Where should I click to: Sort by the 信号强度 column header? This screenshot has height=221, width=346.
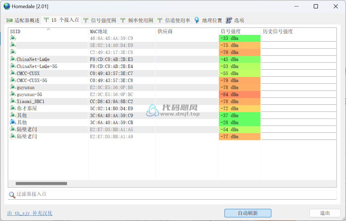(240, 31)
